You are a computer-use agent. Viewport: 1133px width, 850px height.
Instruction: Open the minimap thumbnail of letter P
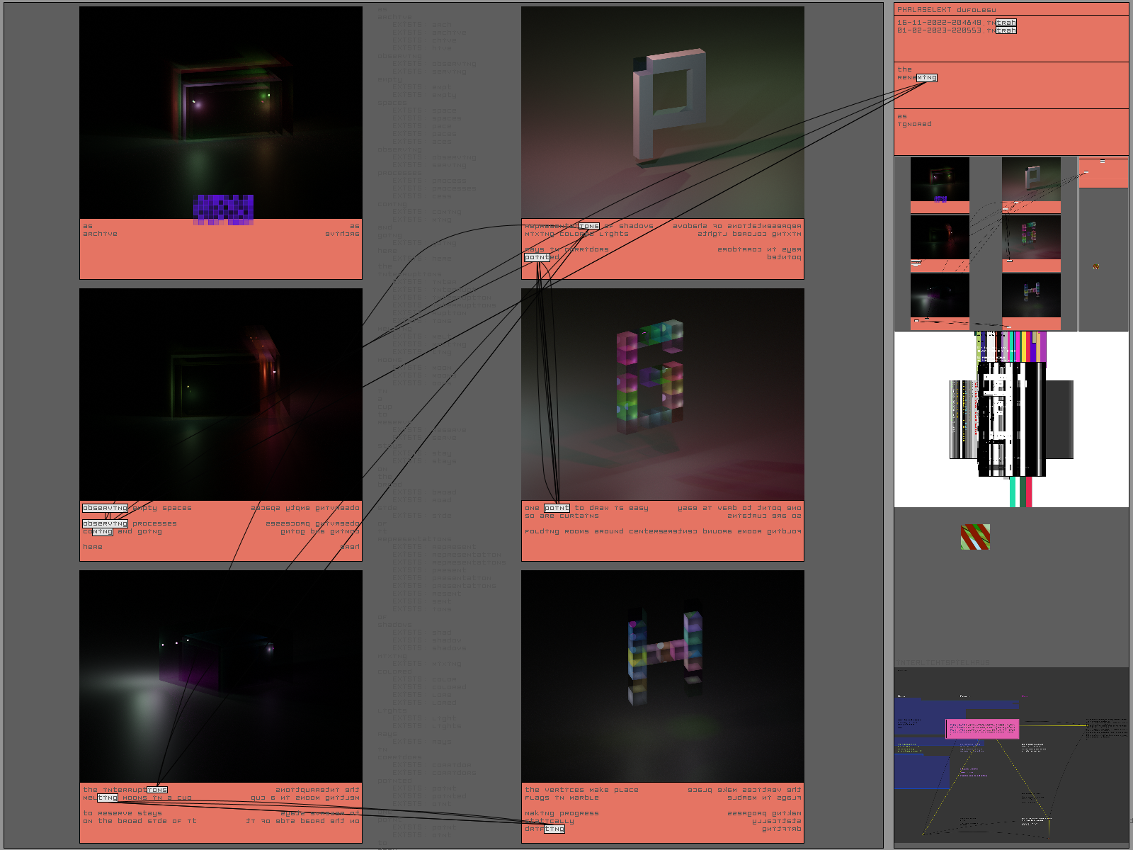[x=1031, y=179]
